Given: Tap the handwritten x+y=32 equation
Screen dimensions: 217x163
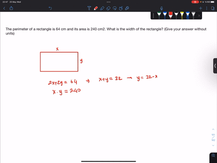Looking at the screenshot, I should (110, 79).
